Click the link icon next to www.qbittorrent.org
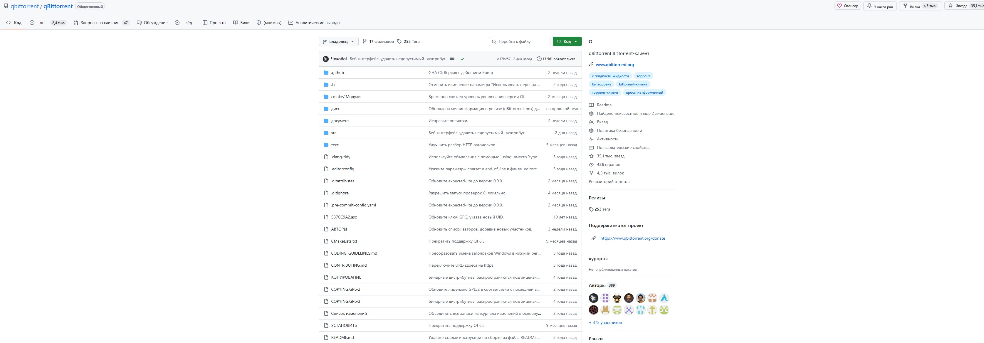 (591, 65)
